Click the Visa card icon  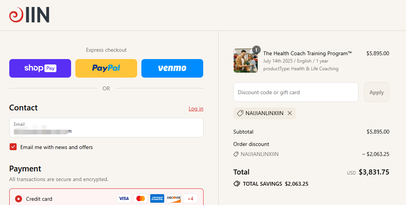[124, 198]
